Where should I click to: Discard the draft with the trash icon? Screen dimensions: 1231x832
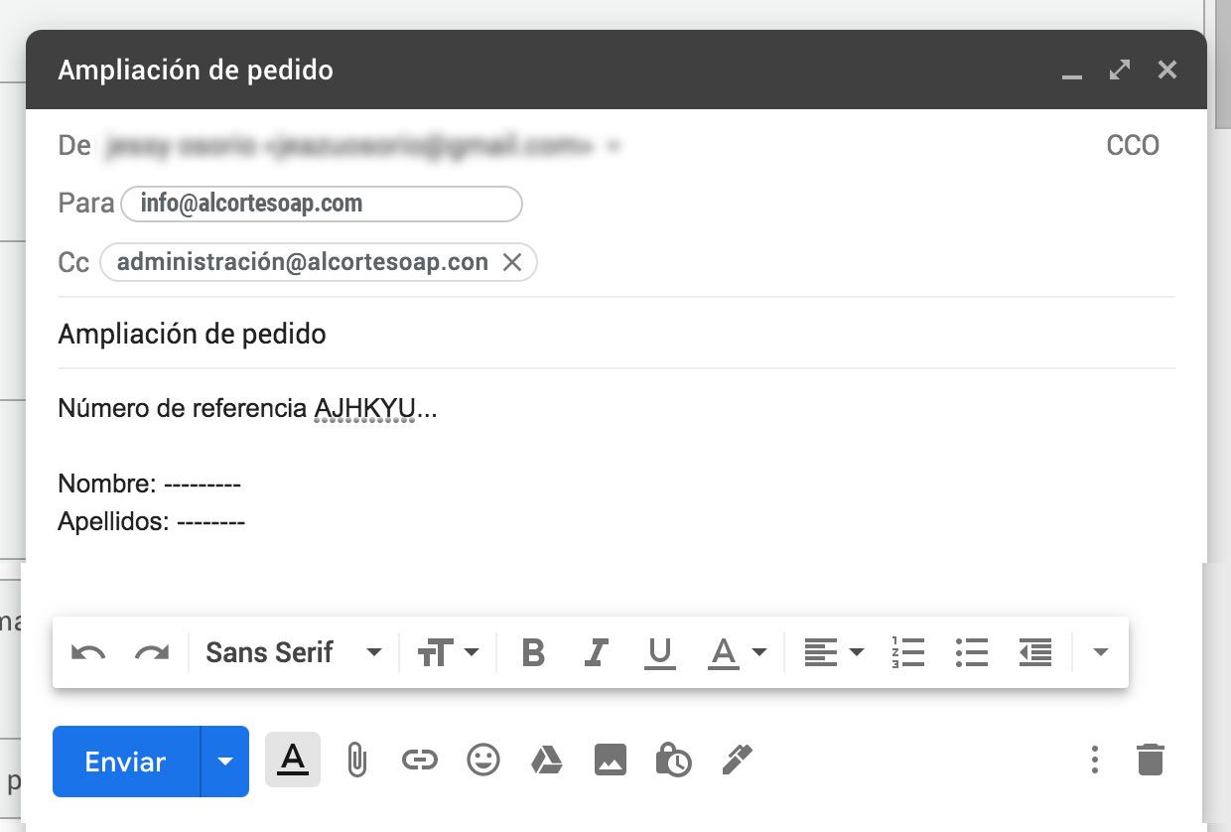point(1150,760)
